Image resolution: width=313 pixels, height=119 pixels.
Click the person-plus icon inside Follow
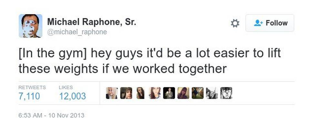point(258,23)
